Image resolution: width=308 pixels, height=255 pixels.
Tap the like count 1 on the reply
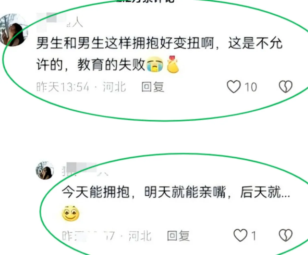coord(254,235)
